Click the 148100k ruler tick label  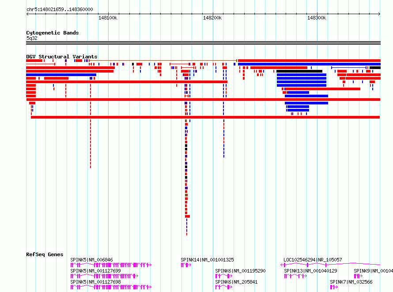pos(108,18)
